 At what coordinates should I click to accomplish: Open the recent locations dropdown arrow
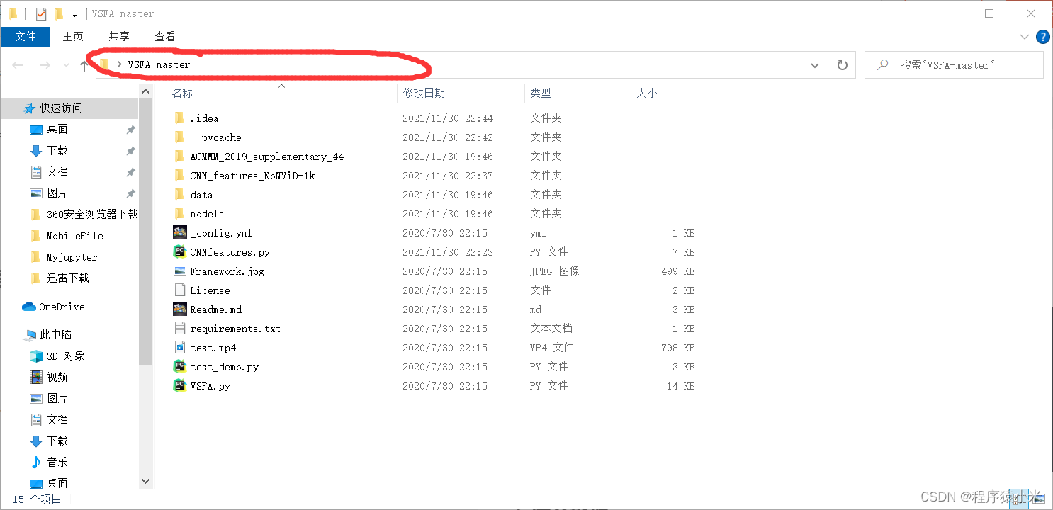click(66, 65)
